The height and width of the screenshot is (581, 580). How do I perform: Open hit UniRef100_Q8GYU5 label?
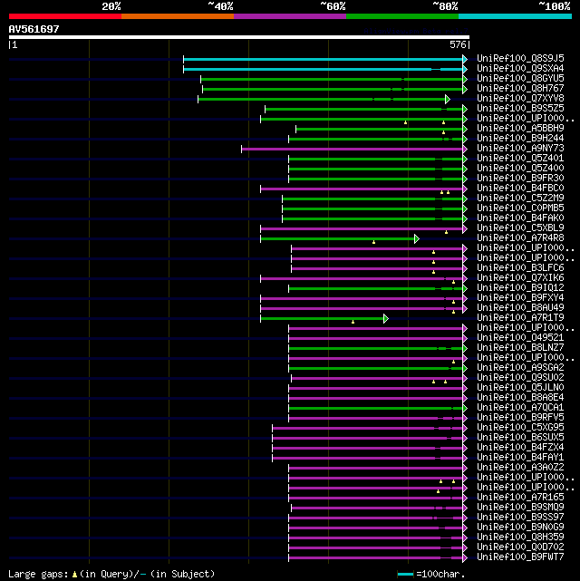coord(520,79)
